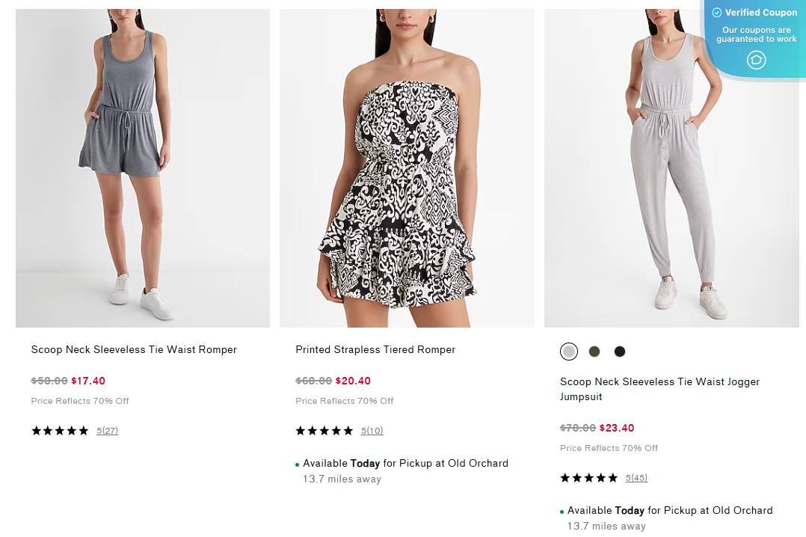This screenshot has width=806, height=537.
Task: Click a star in the jogger jumpsuit rating
Action: pos(589,477)
